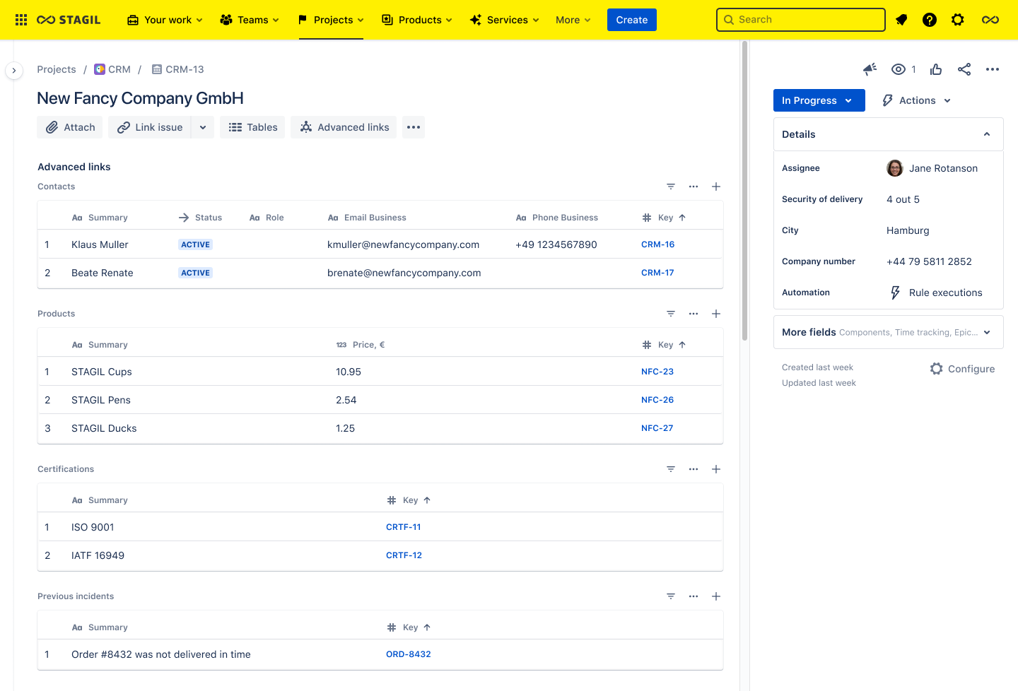The width and height of the screenshot is (1018, 691).
Task: Add a previous incident with plus icon
Action: (716, 596)
